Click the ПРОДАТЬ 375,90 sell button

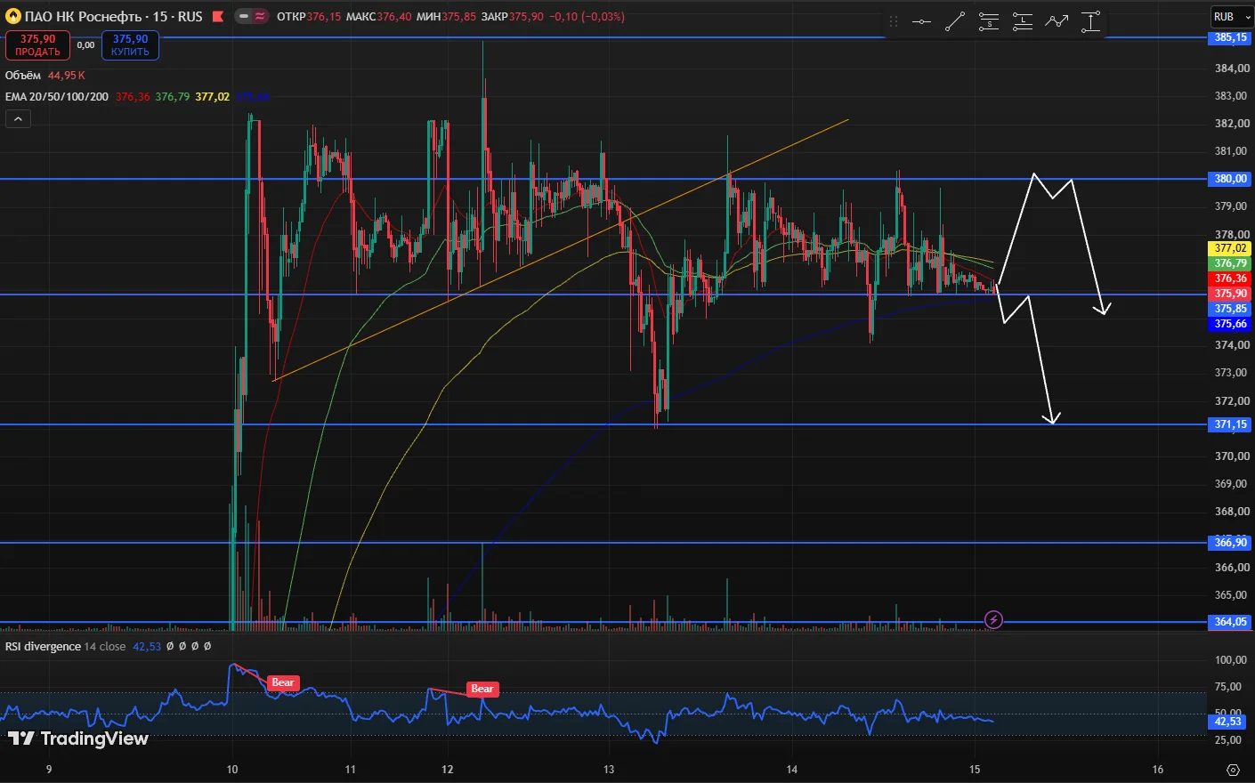pyautogui.click(x=37, y=45)
